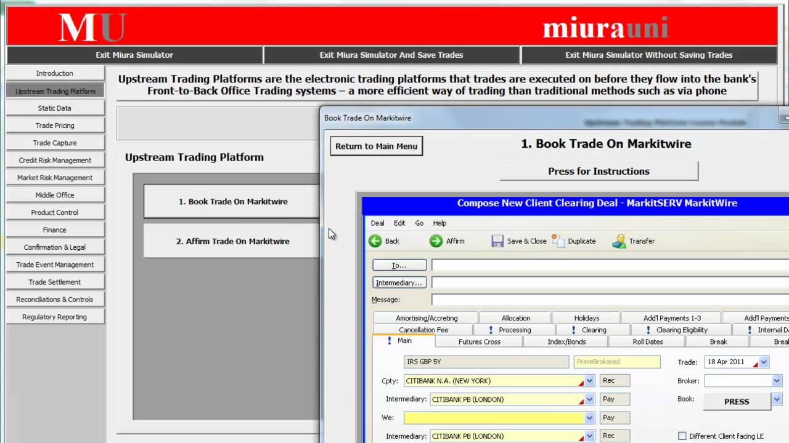Click the Save & Close floppy icon
This screenshot has width=789, height=443.
click(x=497, y=241)
